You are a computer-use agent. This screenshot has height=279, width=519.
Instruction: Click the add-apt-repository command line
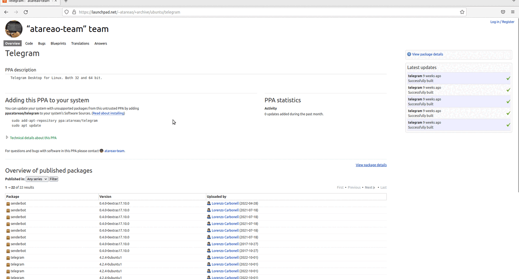tap(54, 120)
